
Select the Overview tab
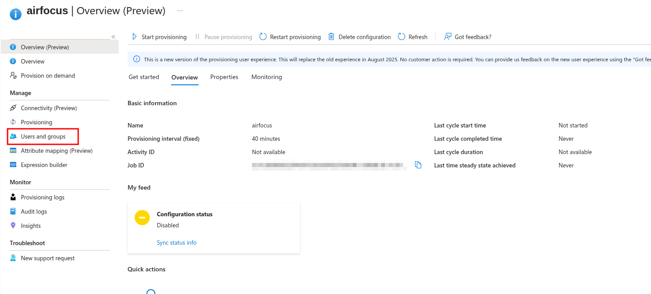[x=184, y=78]
